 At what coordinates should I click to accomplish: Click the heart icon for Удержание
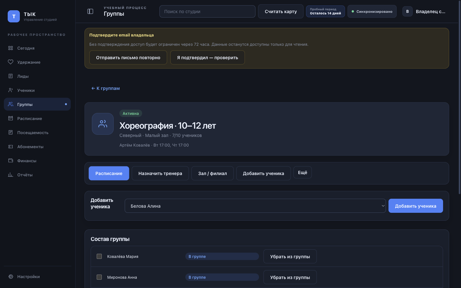(x=11, y=62)
